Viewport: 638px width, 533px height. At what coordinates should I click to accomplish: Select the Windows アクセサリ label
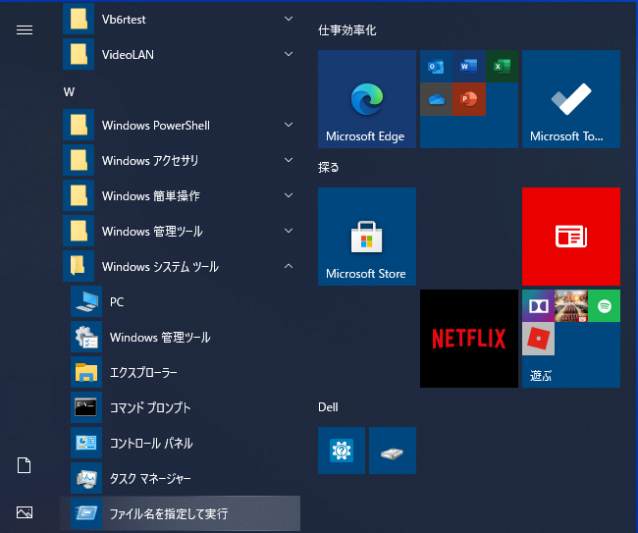[x=150, y=161]
